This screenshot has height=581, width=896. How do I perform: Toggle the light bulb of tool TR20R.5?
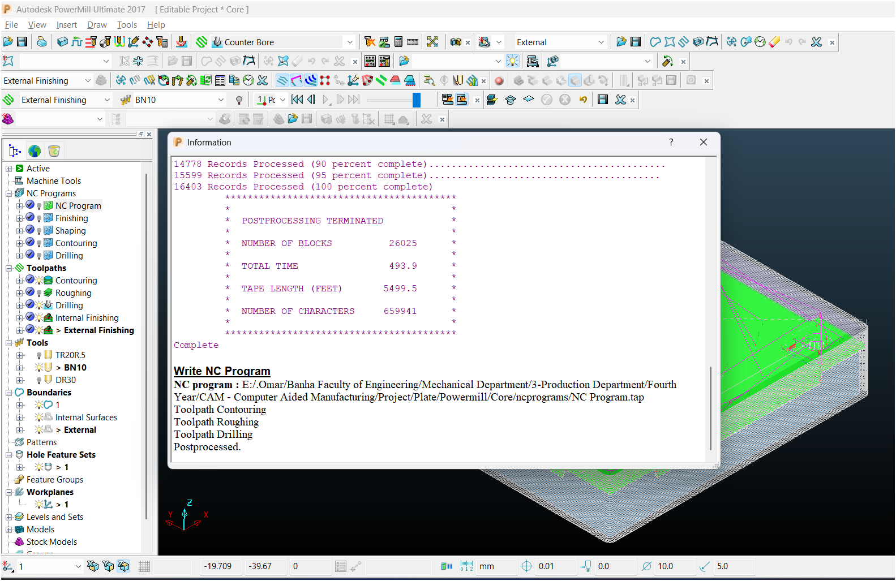point(39,356)
